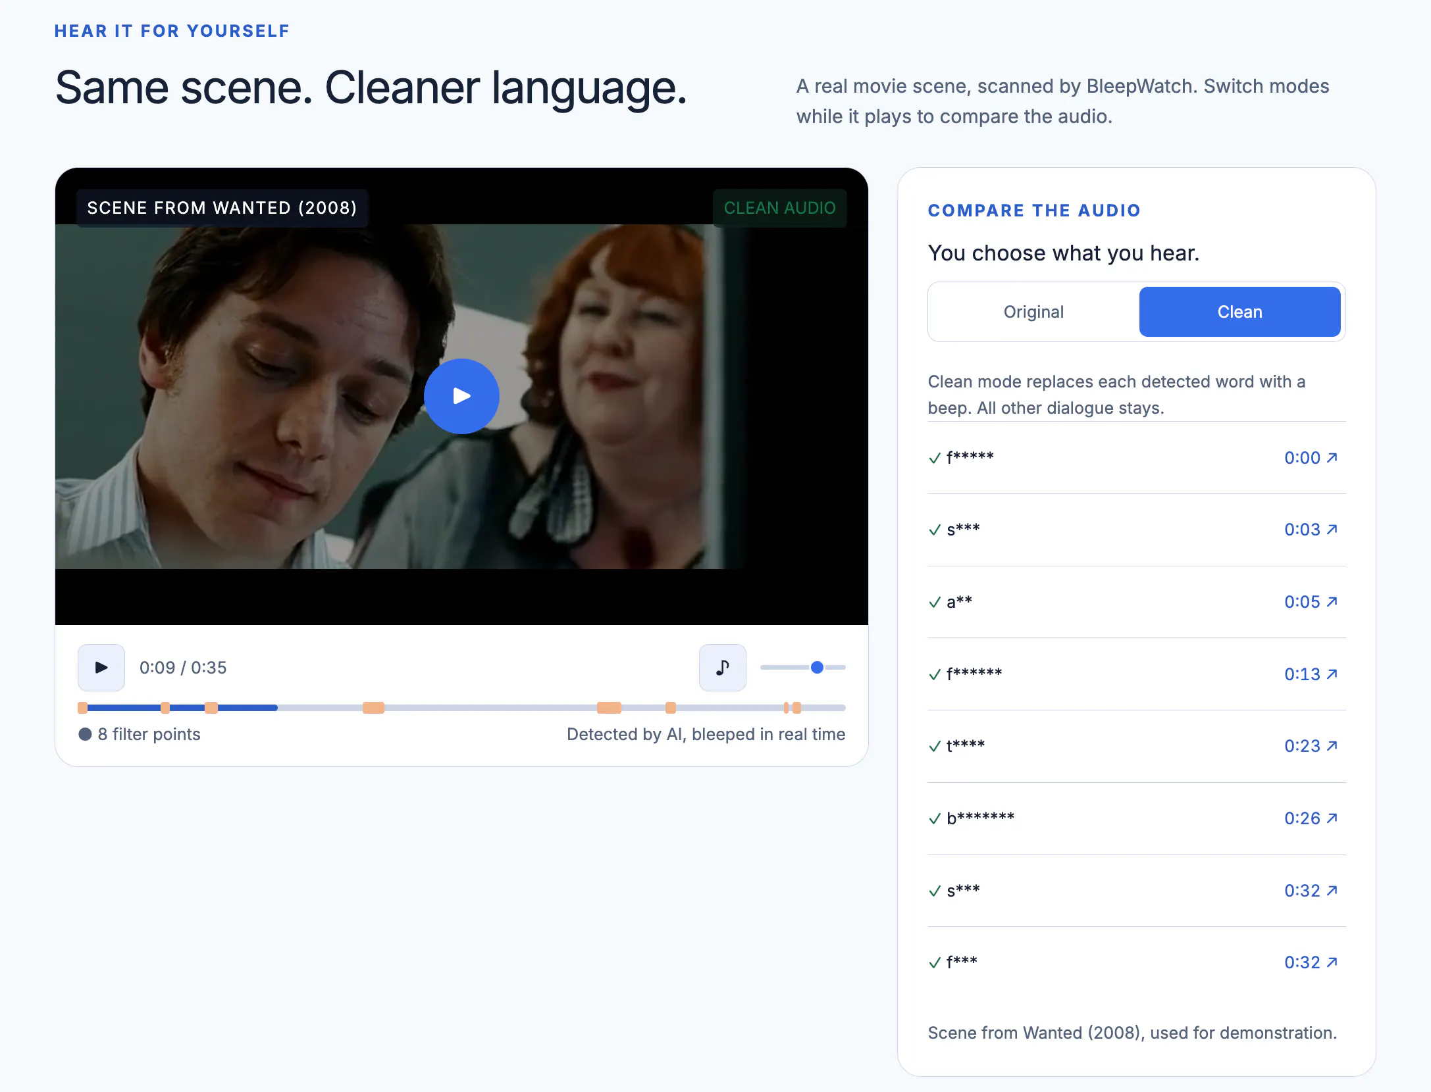Screen dimensions: 1431x1092
Task: Jump to 0:00 timestamp for f*****
Action: (1311, 458)
